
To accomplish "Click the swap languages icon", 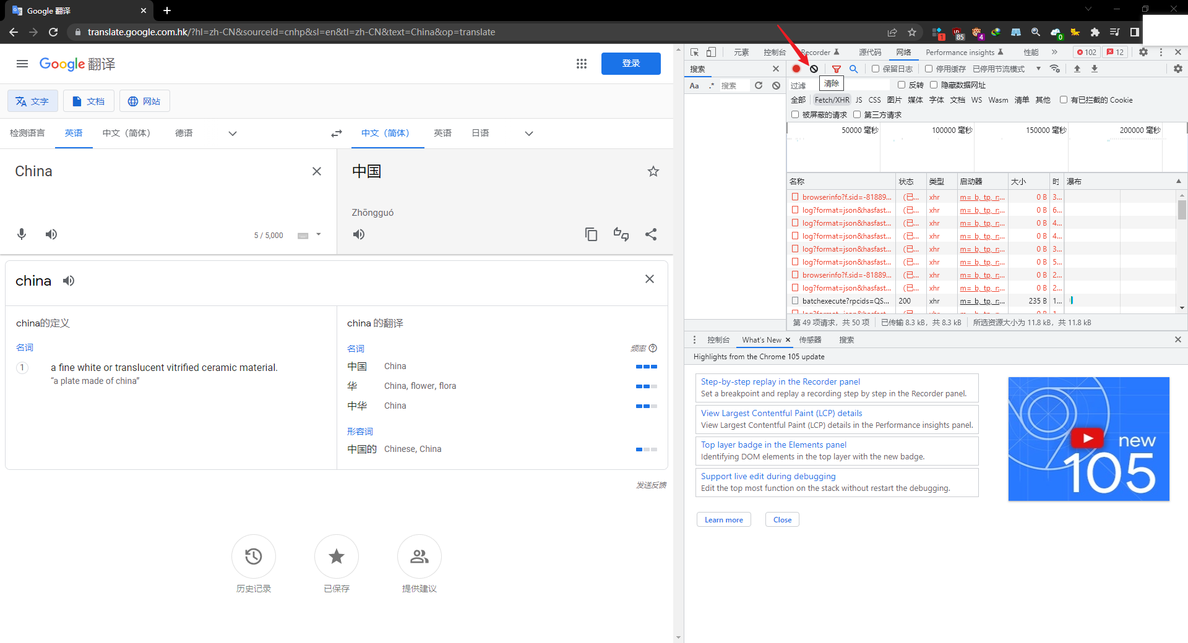I will point(337,134).
